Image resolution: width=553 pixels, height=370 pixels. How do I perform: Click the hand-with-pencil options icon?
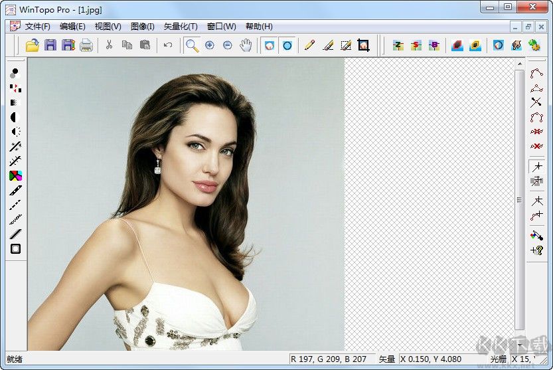point(516,45)
